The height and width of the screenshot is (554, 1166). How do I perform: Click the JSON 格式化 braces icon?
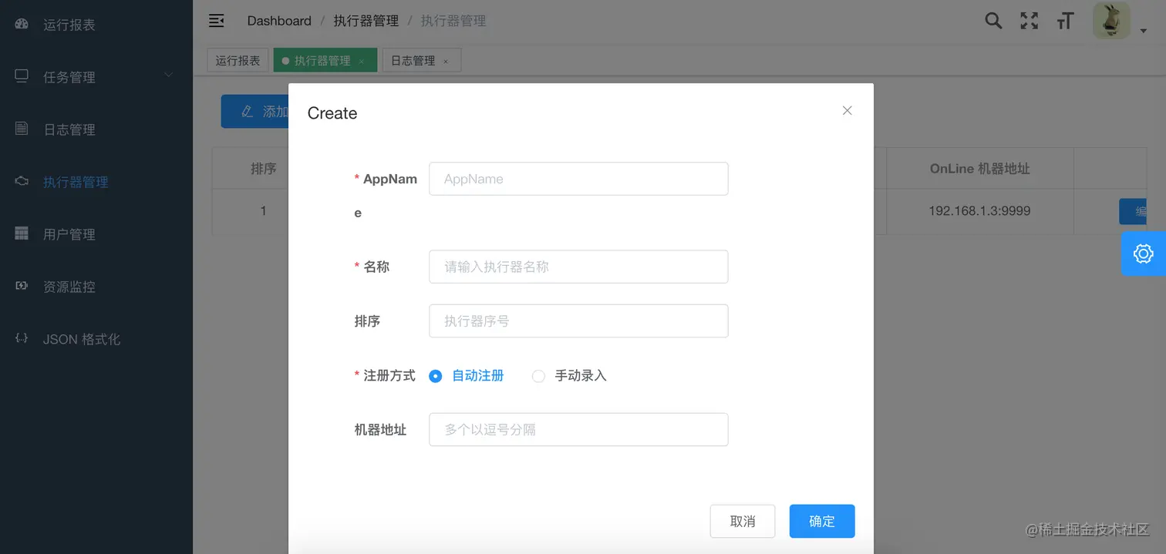(x=22, y=338)
